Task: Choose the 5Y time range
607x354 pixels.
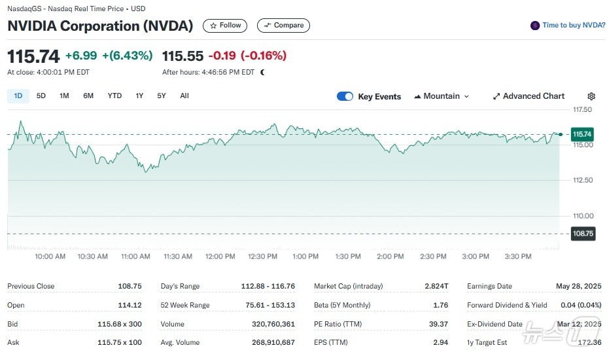Action: [x=162, y=96]
